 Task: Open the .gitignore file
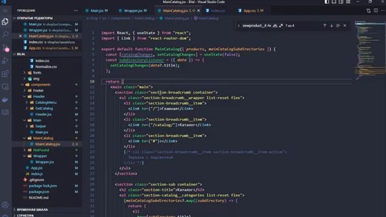tap(36, 180)
